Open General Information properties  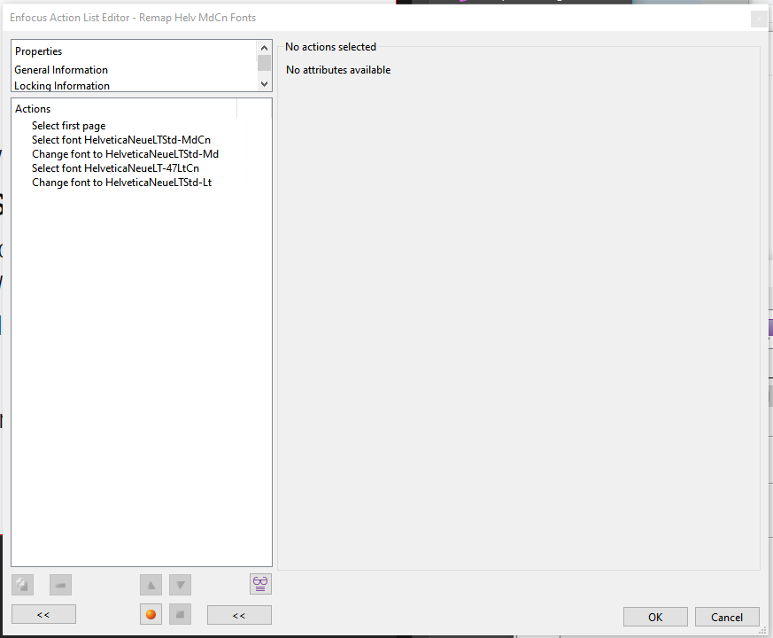61,70
